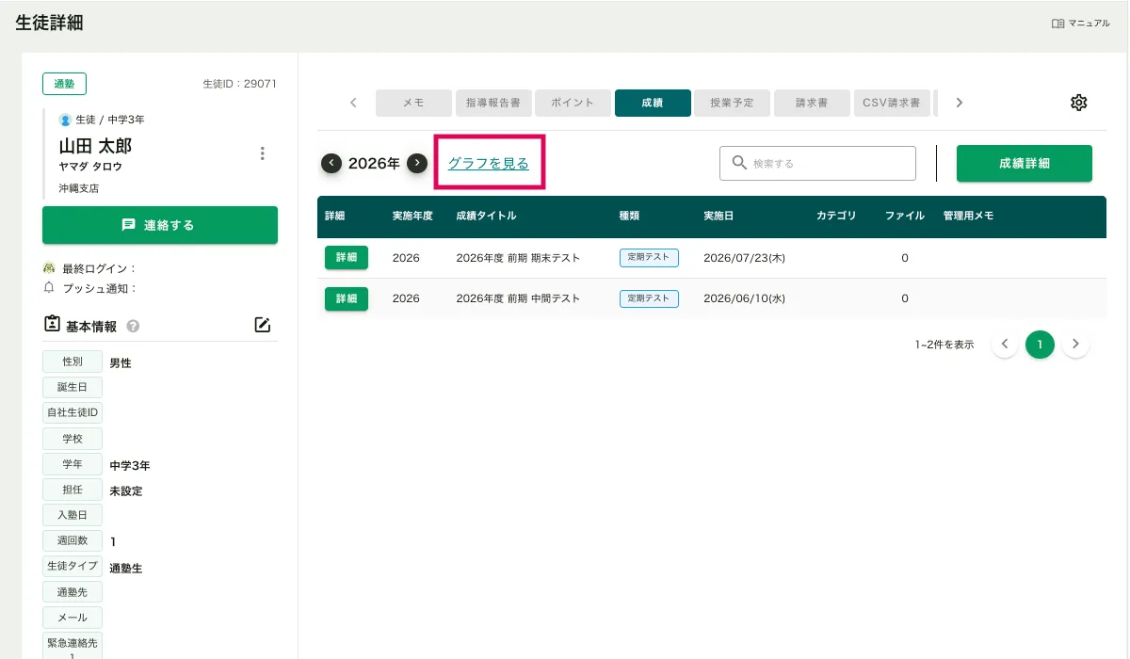Advance to next year arrow
The height and width of the screenshot is (659, 1130).
coord(417,163)
